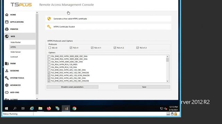
Task: Uncheck TLS_DHE_DSS_WITH_AES_128_GCM_SHA256 cipher
Action: click(49, 75)
